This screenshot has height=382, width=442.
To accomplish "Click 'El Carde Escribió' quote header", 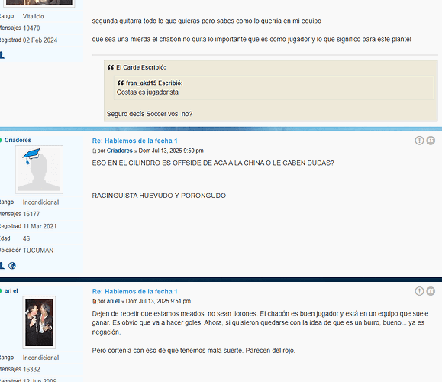I will pyautogui.click(x=141, y=67).
